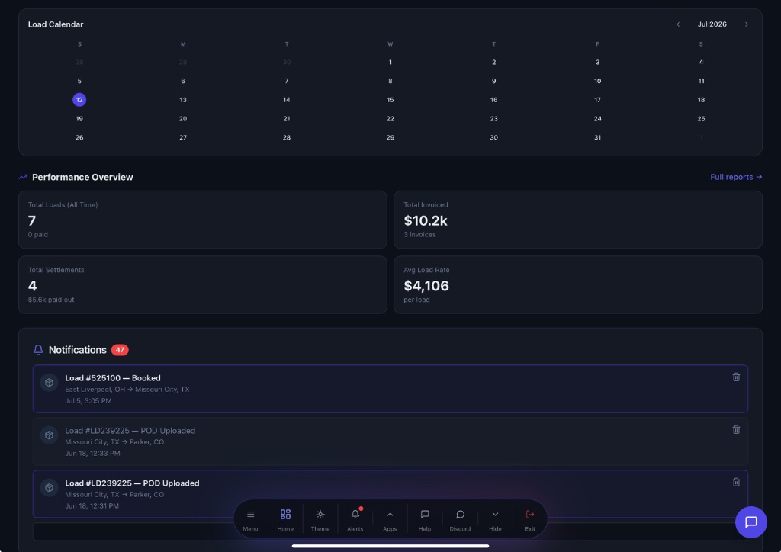This screenshot has height=552, width=781.
Task: Open the floating chat bubble button
Action: coord(751,522)
